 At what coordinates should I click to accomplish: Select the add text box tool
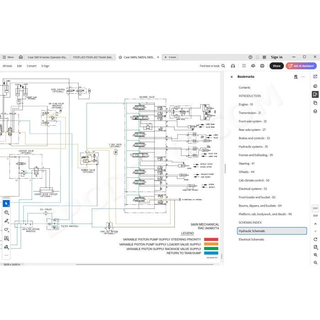(6, 238)
